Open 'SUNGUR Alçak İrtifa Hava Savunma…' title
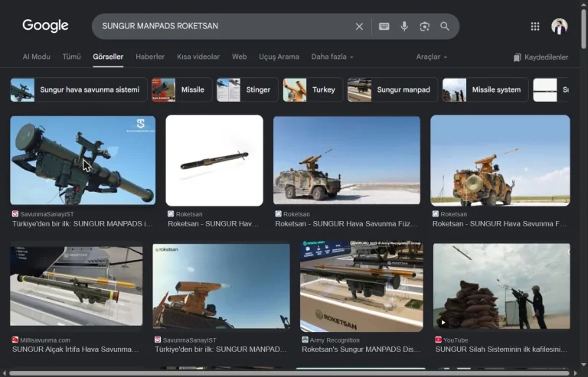 pos(75,349)
